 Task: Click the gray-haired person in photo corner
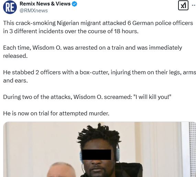(x=62, y=170)
